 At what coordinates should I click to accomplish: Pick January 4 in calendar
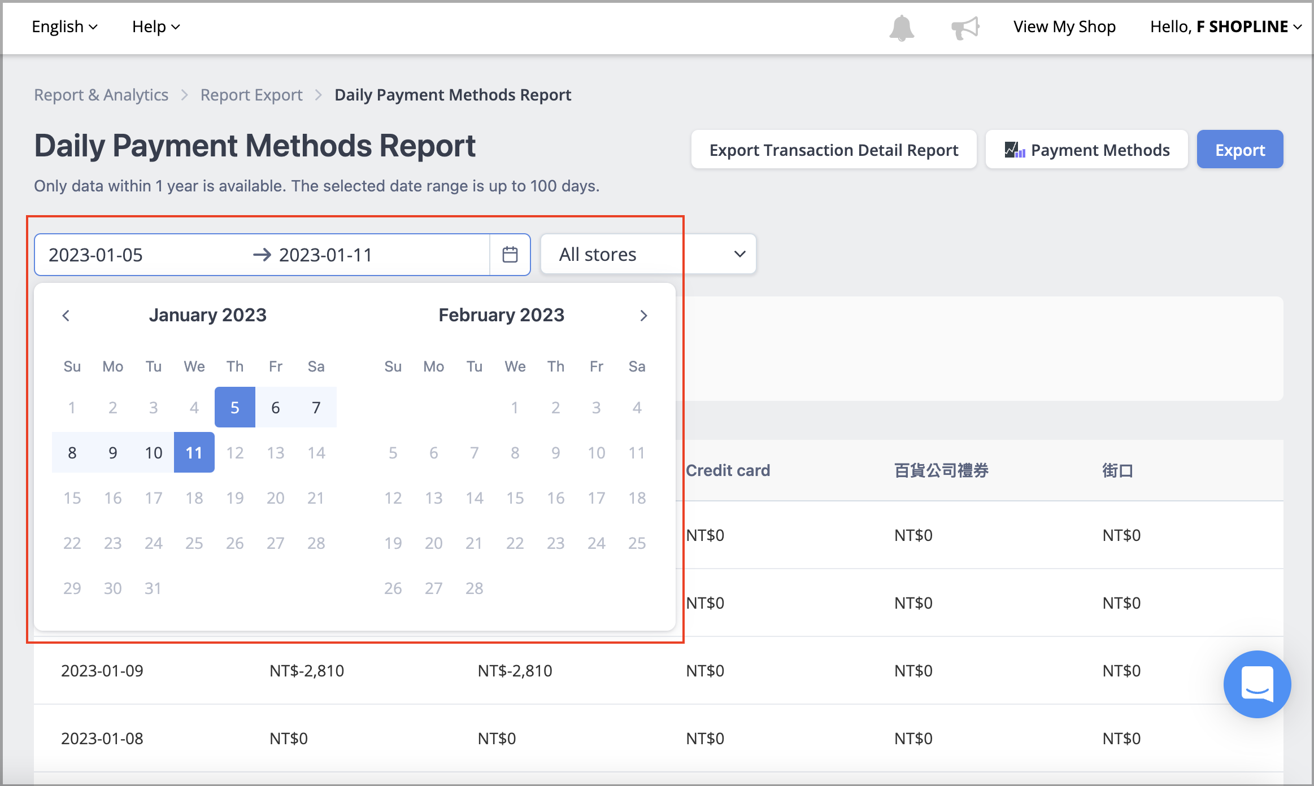point(194,407)
